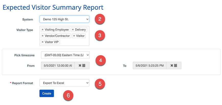Click the Expected Visitor Summary Report heading
222x105 pixels.
(53, 7)
